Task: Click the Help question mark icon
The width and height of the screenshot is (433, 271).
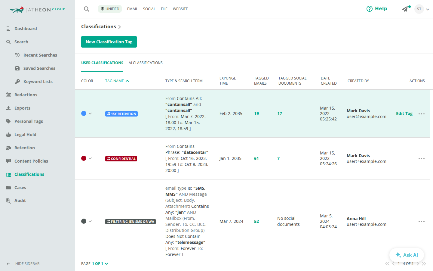Action: [x=369, y=9]
